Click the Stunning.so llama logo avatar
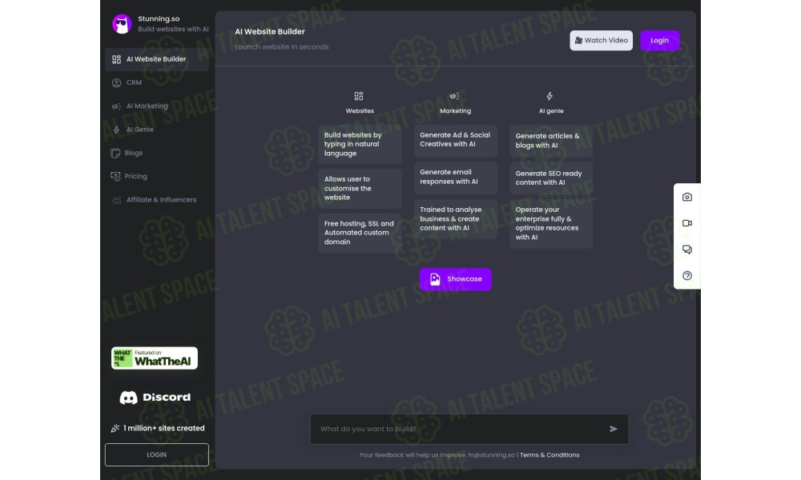 (122, 24)
